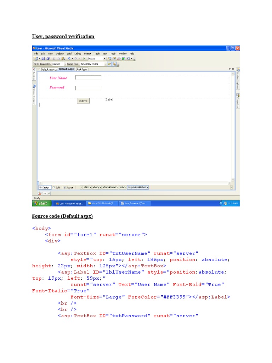Click the Save icon in toolbar

click(43, 58)
